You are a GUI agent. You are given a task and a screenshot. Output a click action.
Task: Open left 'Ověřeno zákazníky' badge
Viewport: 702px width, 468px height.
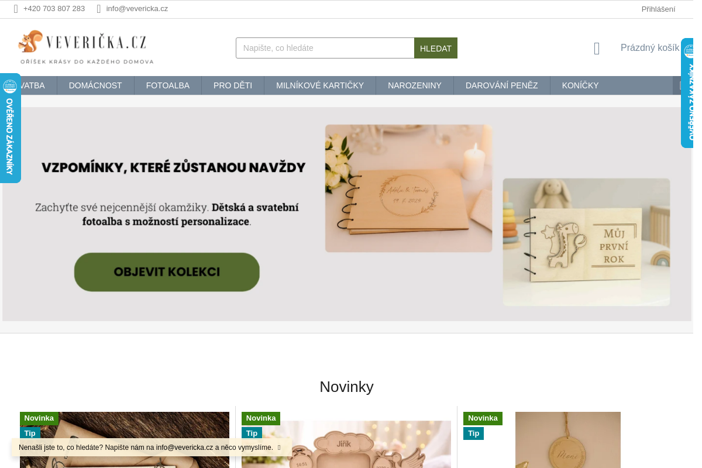pos(10,128)
